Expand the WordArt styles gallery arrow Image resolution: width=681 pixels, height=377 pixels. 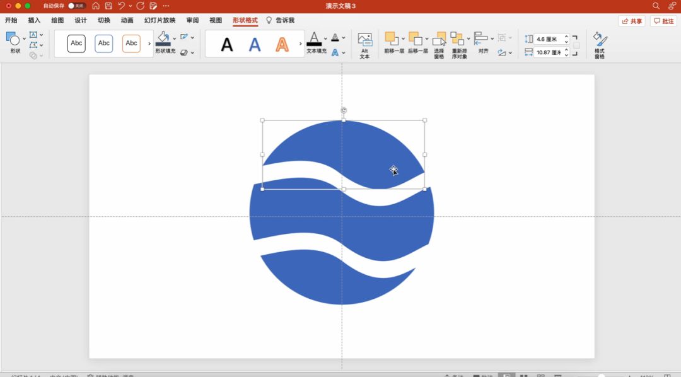pyautogui.click(x=301, y=43)
